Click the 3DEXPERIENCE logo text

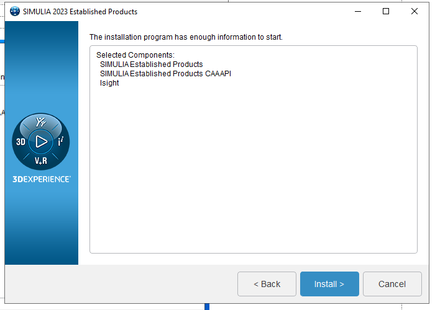click(x=42, y=179)
